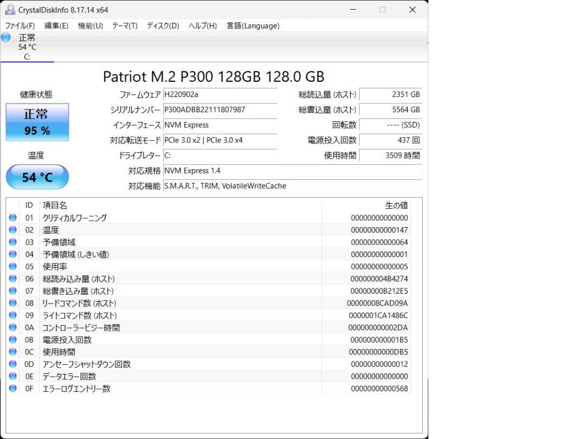Screen dimensions: 586x439
Task: Select the C: drive tab
Action: pyautogui.click(x=27, y=47)
